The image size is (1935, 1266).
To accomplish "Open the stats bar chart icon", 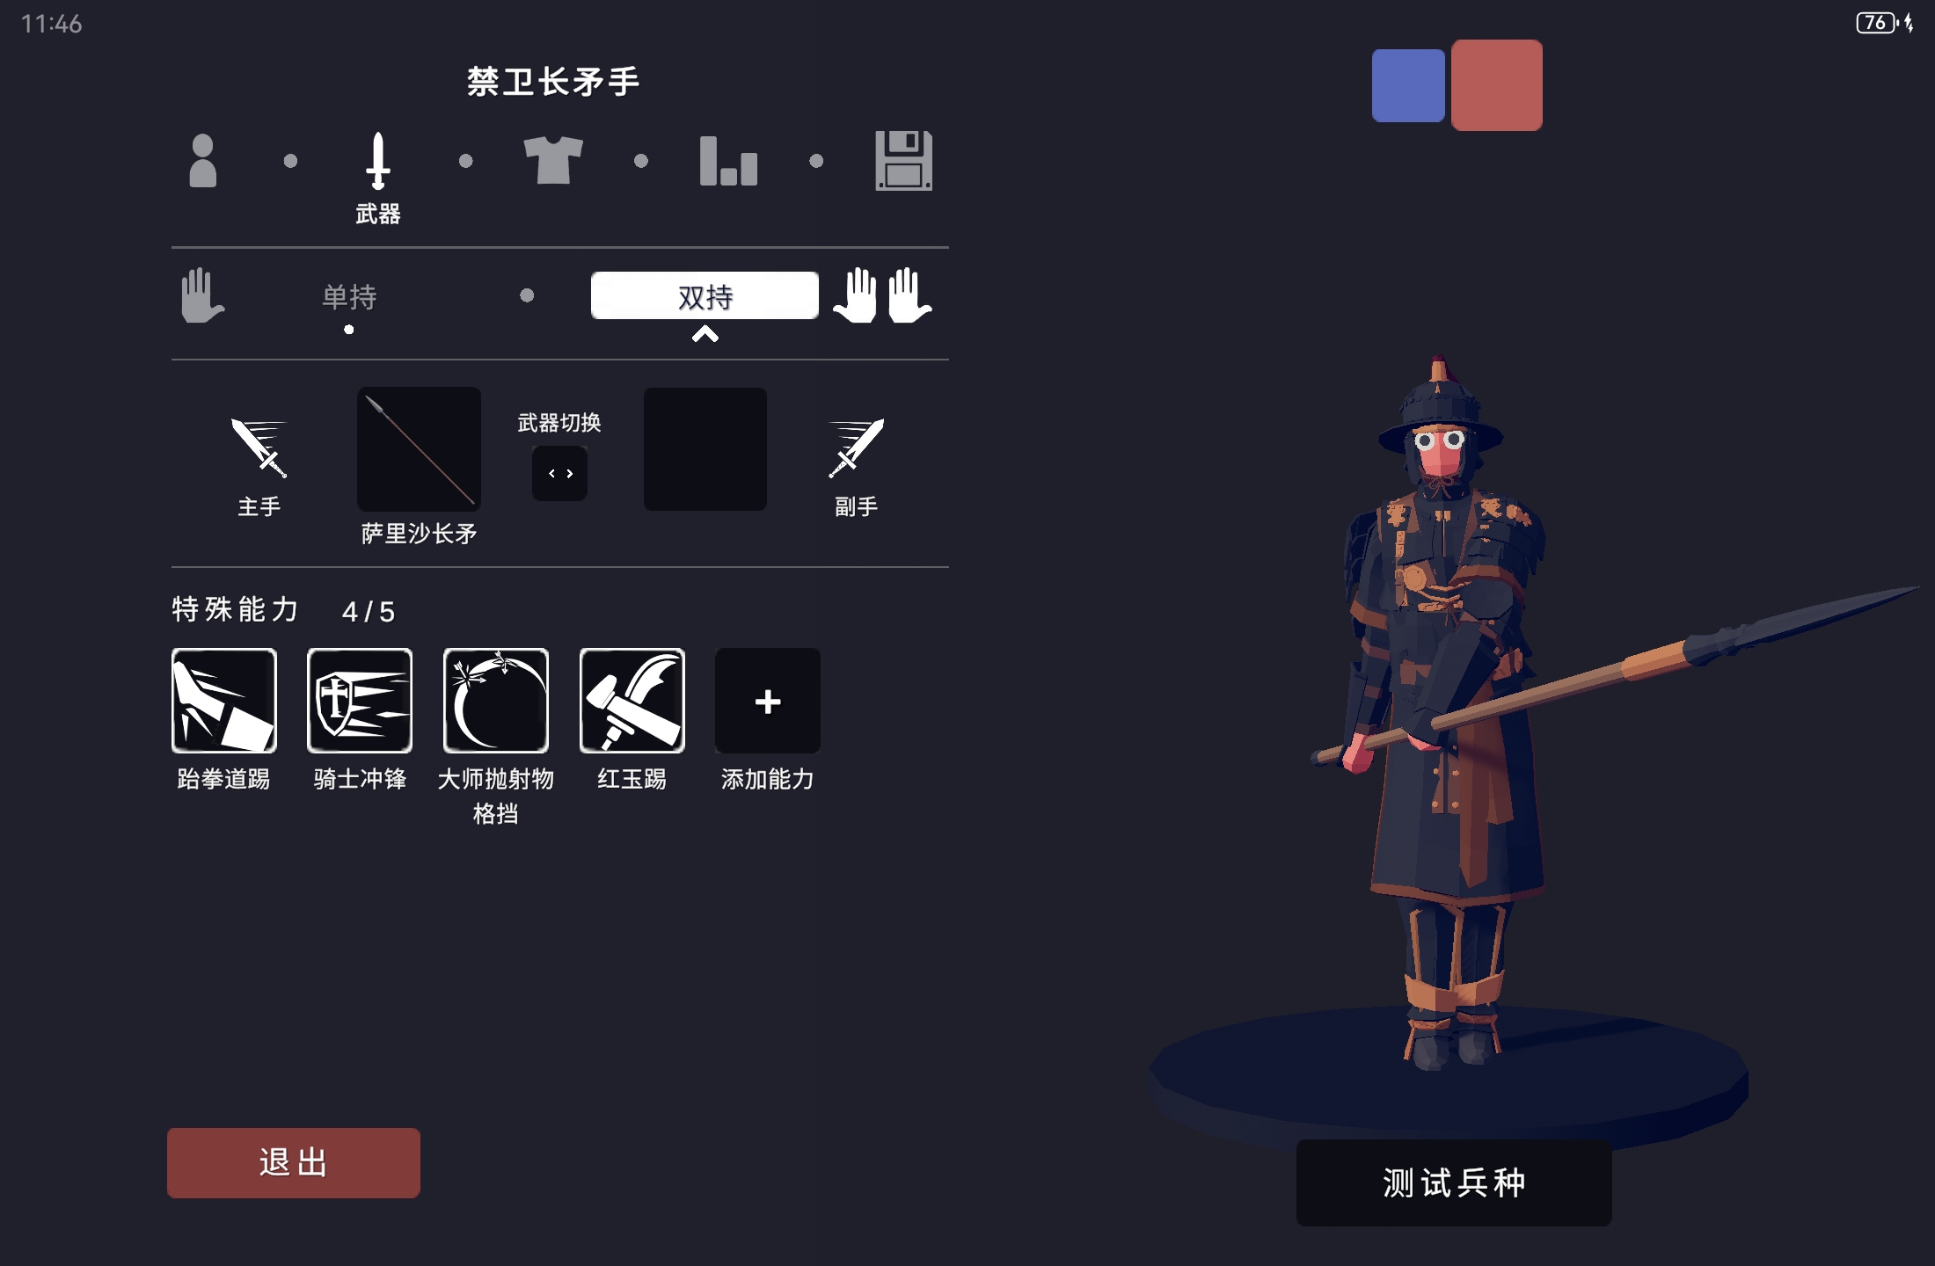I will (x=728, y=161).
